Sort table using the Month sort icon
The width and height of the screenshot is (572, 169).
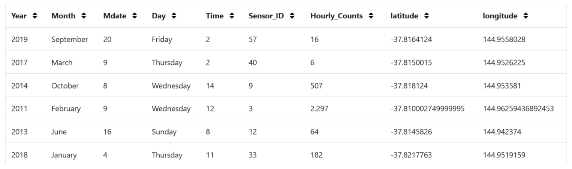click(84, 16)
